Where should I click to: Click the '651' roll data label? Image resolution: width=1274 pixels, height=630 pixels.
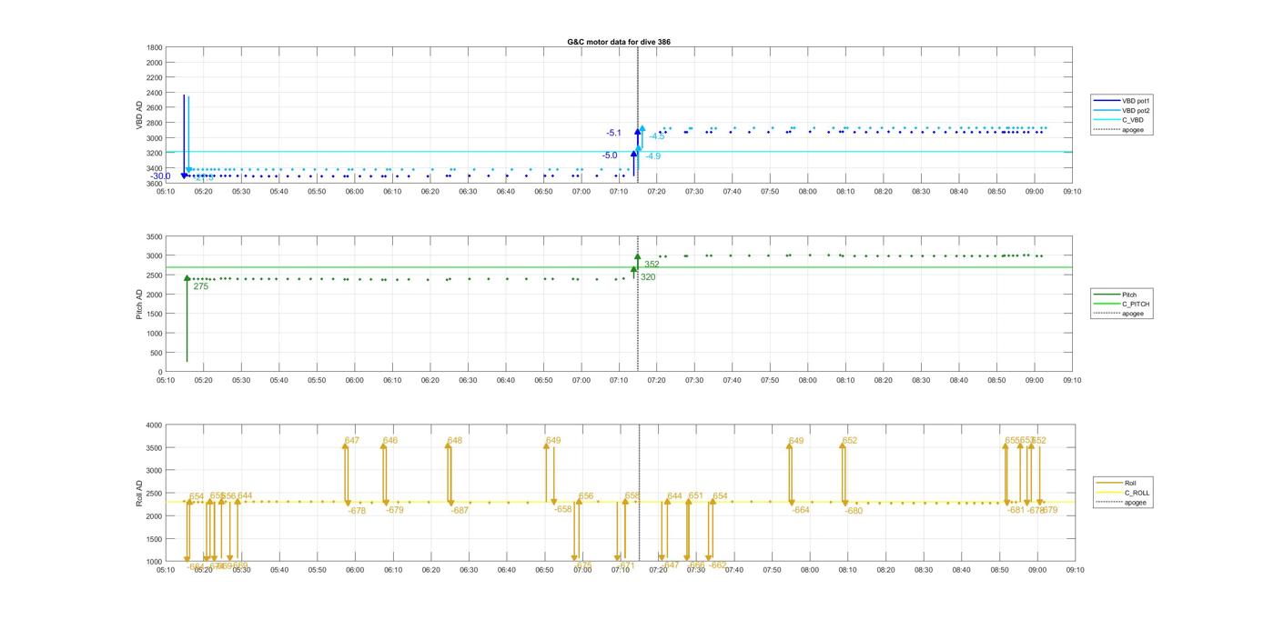click(x=696, y=496)
